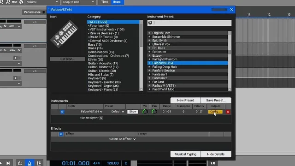
Task: Expand the Select An Effect dropdown
Action: [x=122, y=139]
